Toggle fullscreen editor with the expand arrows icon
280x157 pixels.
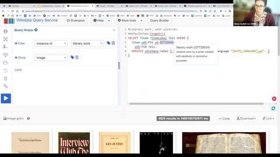click(x=6, y=39)
